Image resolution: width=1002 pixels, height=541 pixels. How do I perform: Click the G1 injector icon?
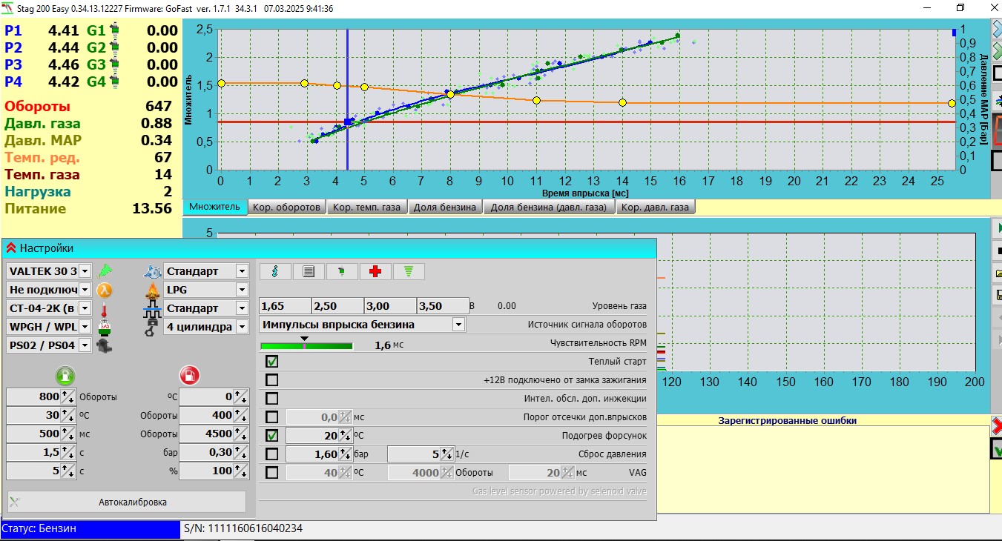(115, 30)
